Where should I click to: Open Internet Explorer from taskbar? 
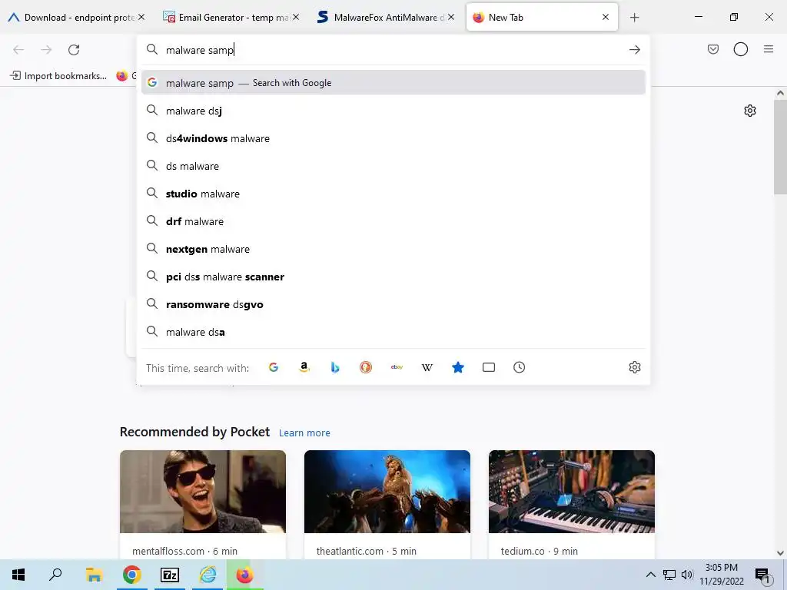click(x=207, y=575)
